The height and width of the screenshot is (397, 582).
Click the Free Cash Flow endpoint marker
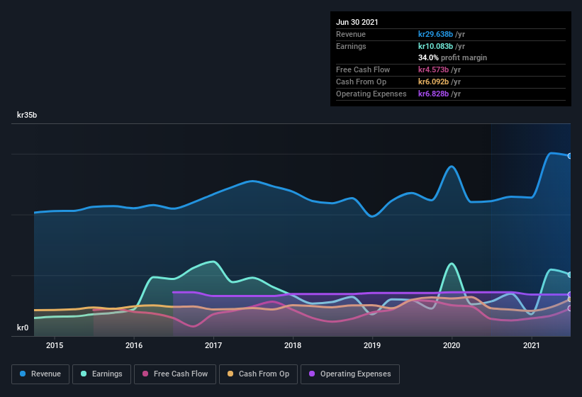point(570,308)
